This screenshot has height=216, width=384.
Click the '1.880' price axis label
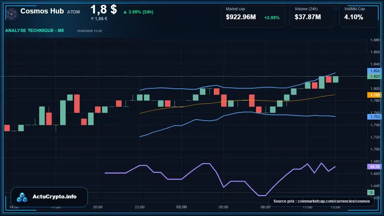(x=375, y=40)
